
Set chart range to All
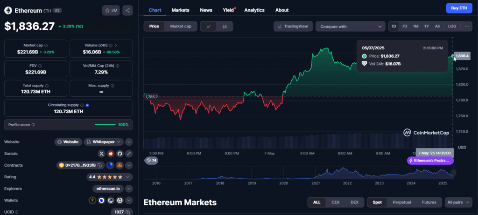pyautogui.click(x=437, y=27)
